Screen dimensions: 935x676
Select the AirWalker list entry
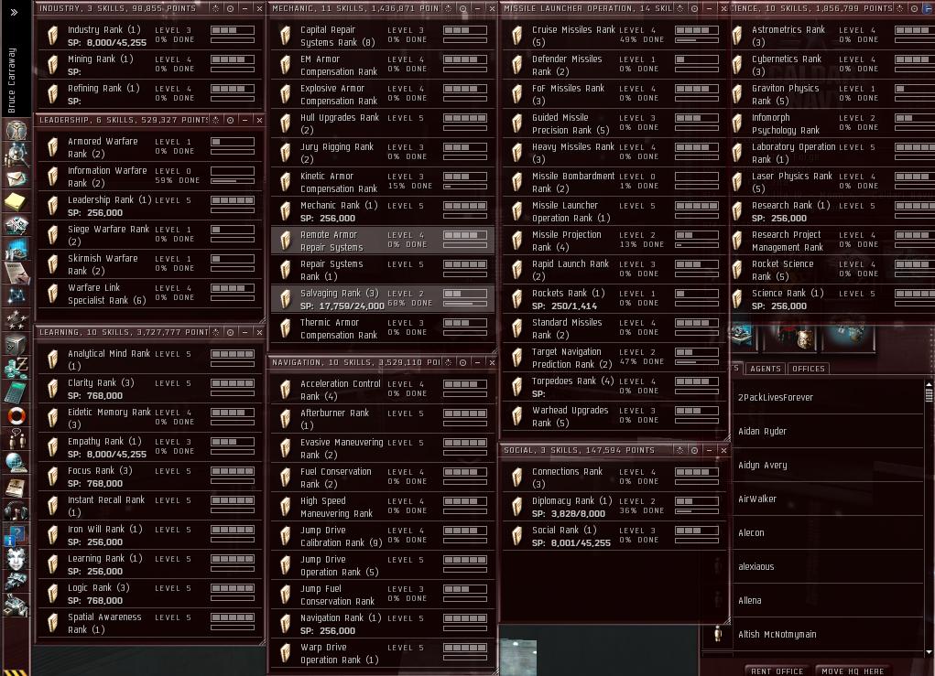pyautogui.click(x=828, y=499)
